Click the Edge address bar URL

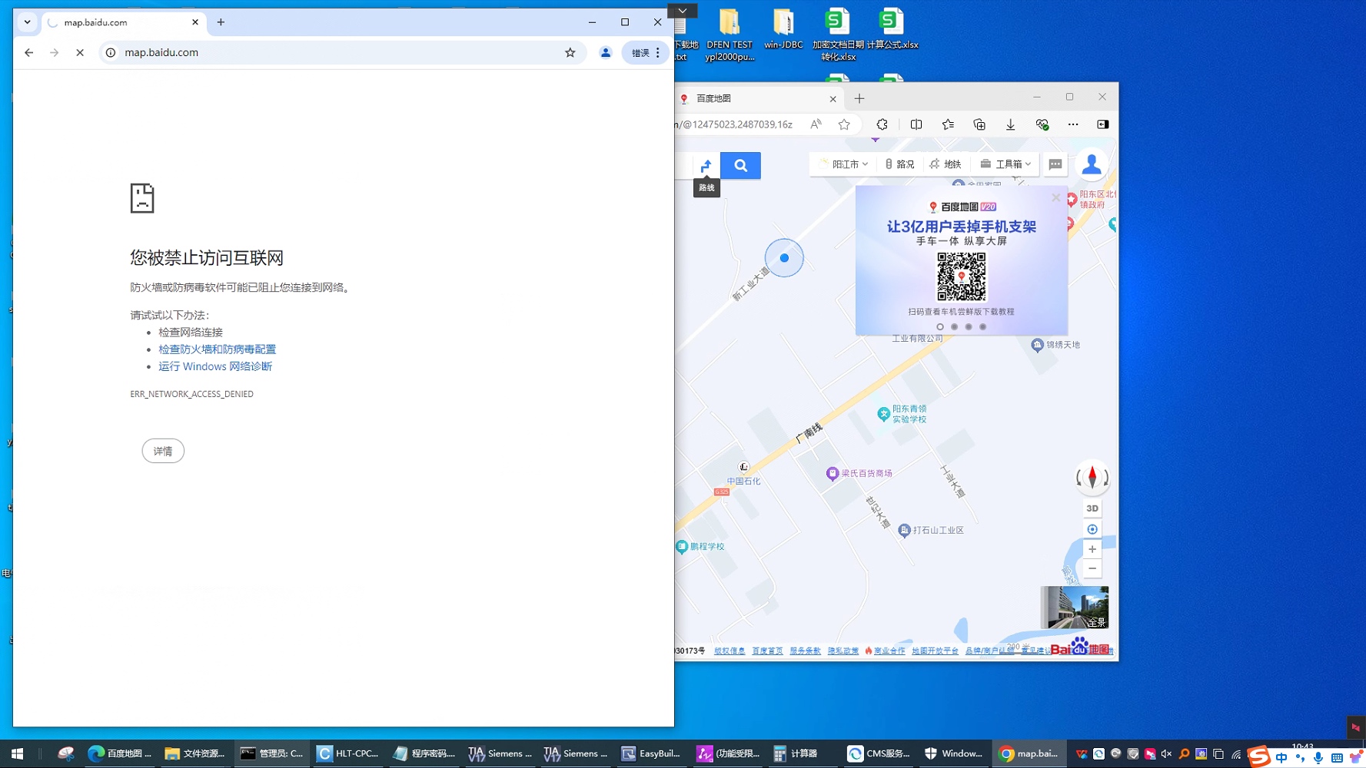734,124
